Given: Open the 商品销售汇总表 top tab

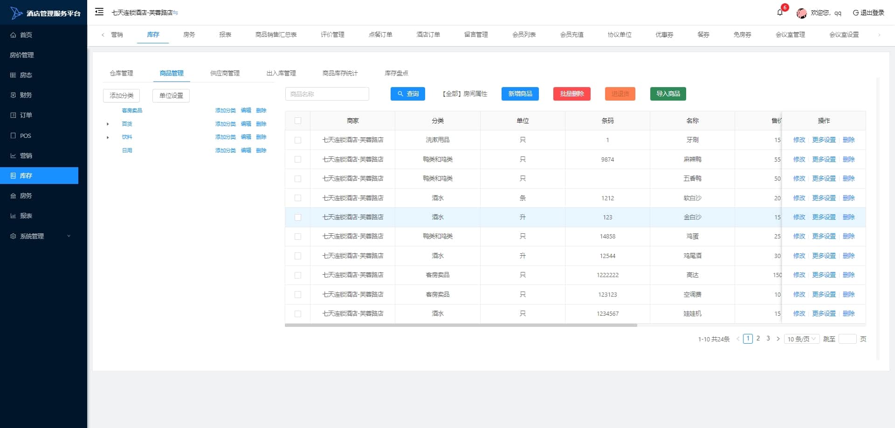Looking at the screenshot, I should pyautogui.click(x=276, y=34).
